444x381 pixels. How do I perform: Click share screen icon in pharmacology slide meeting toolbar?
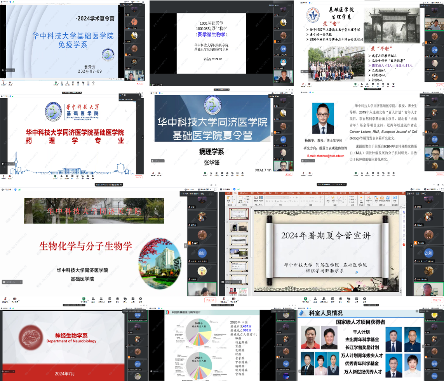tap(55, 176)
